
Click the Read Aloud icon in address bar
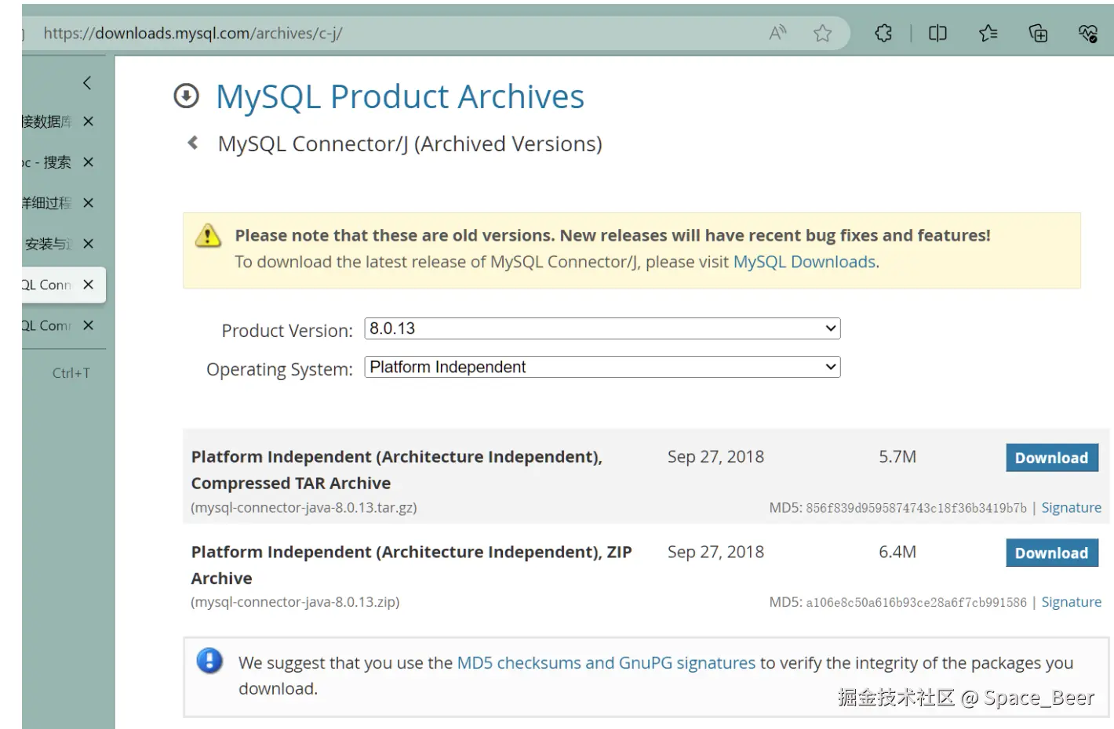[x=777, y=33]
